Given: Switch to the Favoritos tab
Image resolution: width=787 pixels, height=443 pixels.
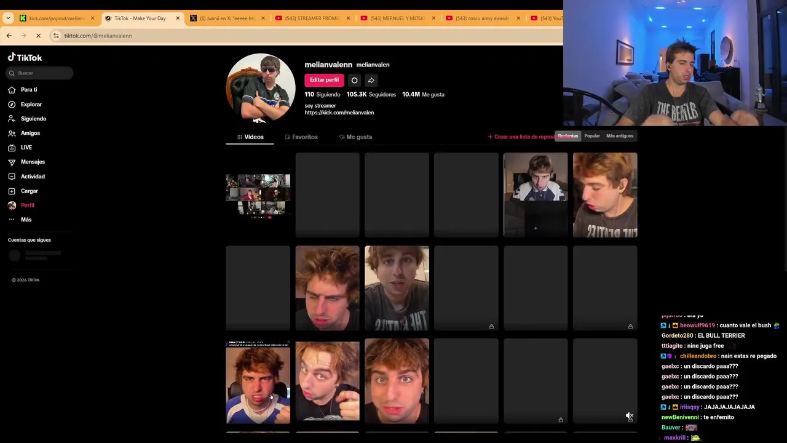Looking at the screenshot, I should tap(301, 137).
